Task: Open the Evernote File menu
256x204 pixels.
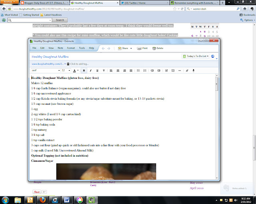Action: click(34, 48)
